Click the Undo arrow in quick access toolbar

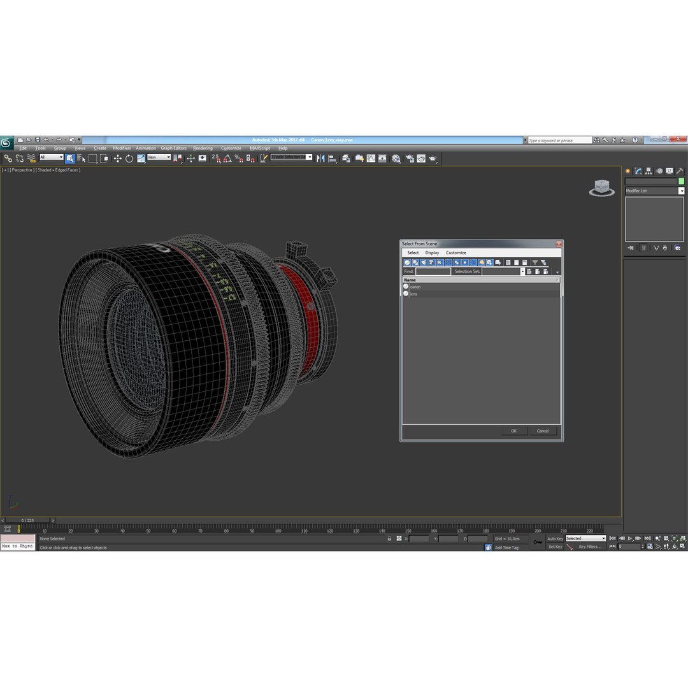tap(46, 140)
